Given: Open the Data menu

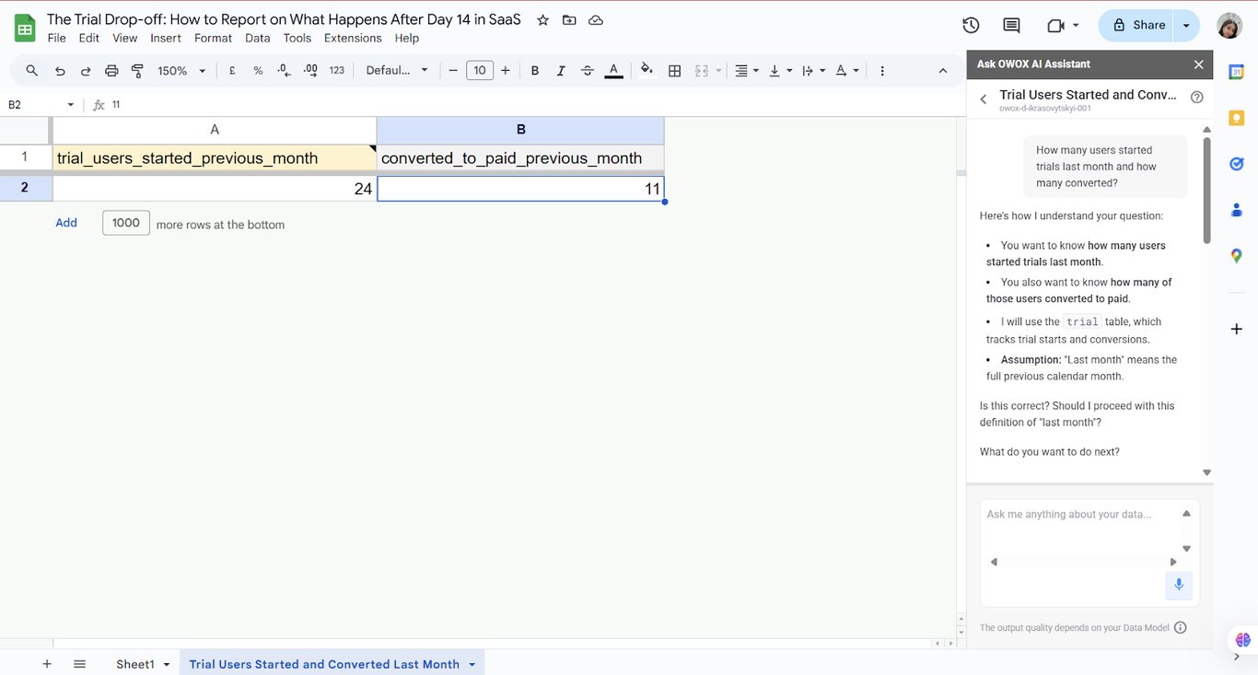Looking at the screenshot, I should 258,38.
